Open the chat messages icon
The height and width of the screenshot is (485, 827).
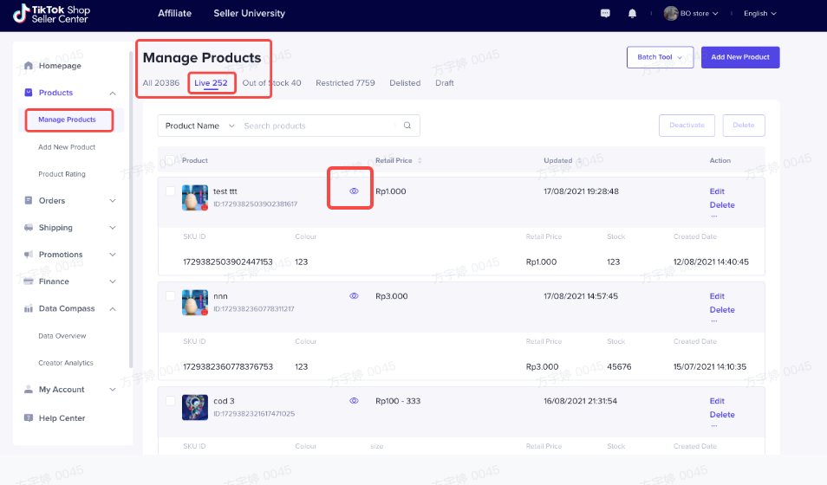pos(605,14)
